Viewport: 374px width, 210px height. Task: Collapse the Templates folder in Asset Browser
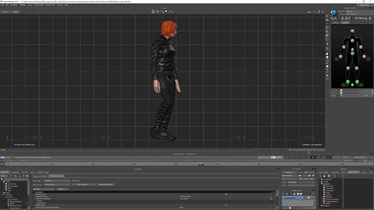(321, 184)
